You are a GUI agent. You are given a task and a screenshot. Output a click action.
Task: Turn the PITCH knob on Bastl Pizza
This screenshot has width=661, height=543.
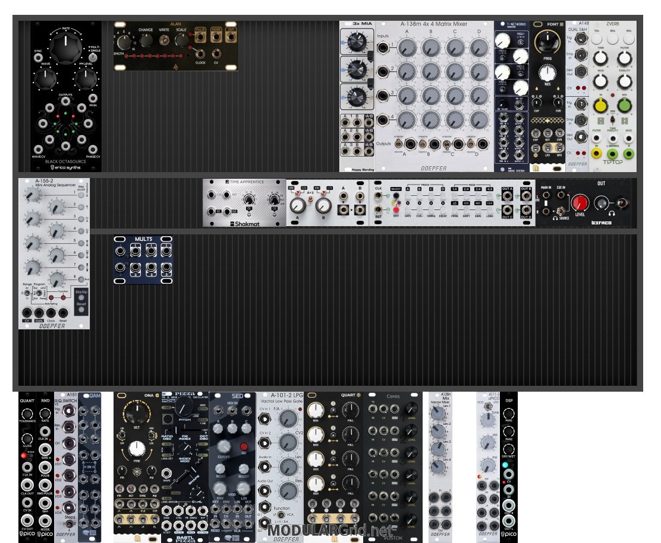click(184, 407)
